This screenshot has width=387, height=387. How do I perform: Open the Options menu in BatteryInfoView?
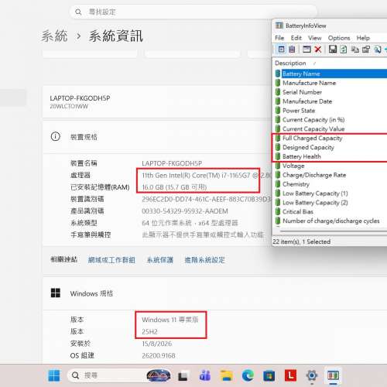click(x=339, y=38)
